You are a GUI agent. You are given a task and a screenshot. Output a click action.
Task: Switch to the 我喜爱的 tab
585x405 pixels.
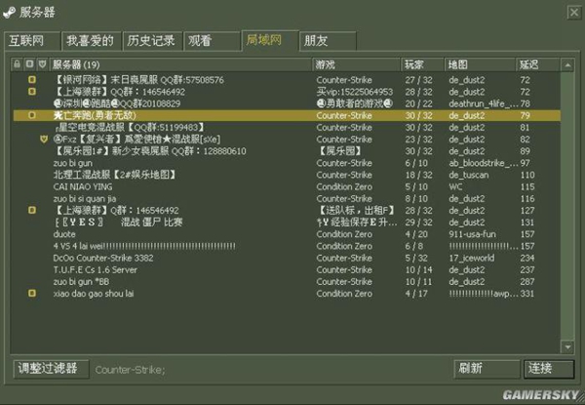coord(92,41)
